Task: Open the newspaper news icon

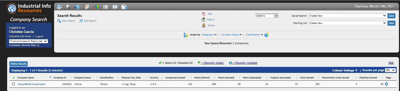Action: (x=105, y=7)
